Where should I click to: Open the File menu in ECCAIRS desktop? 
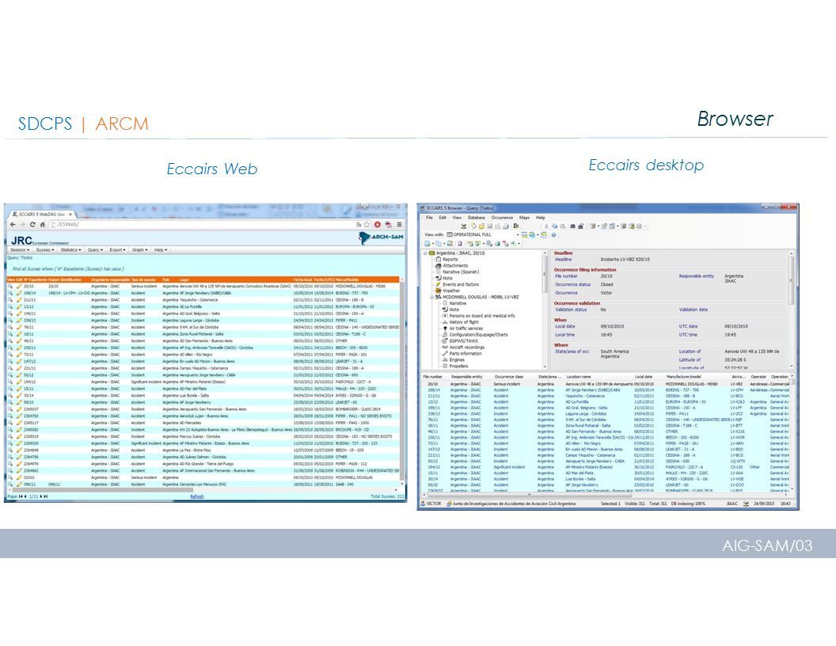429,218
